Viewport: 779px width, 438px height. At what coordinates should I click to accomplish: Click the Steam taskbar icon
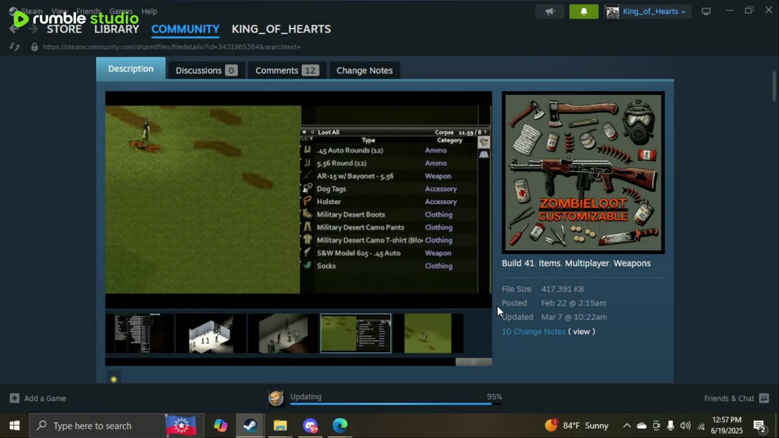click(250, 425)
